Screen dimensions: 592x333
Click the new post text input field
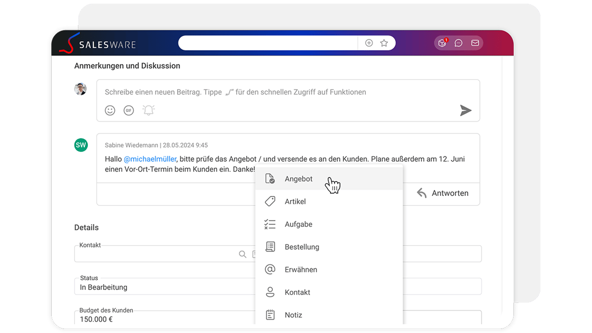276,92
